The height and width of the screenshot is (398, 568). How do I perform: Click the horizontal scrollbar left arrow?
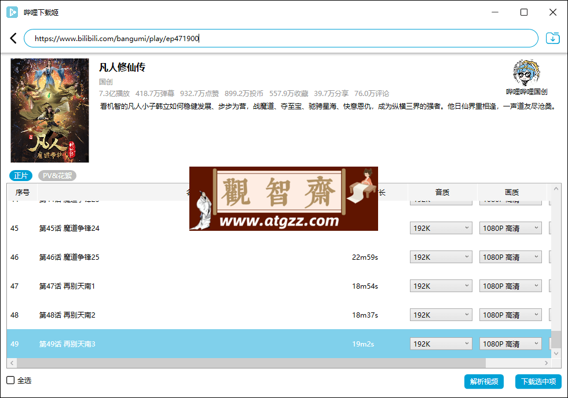(12, 363)
